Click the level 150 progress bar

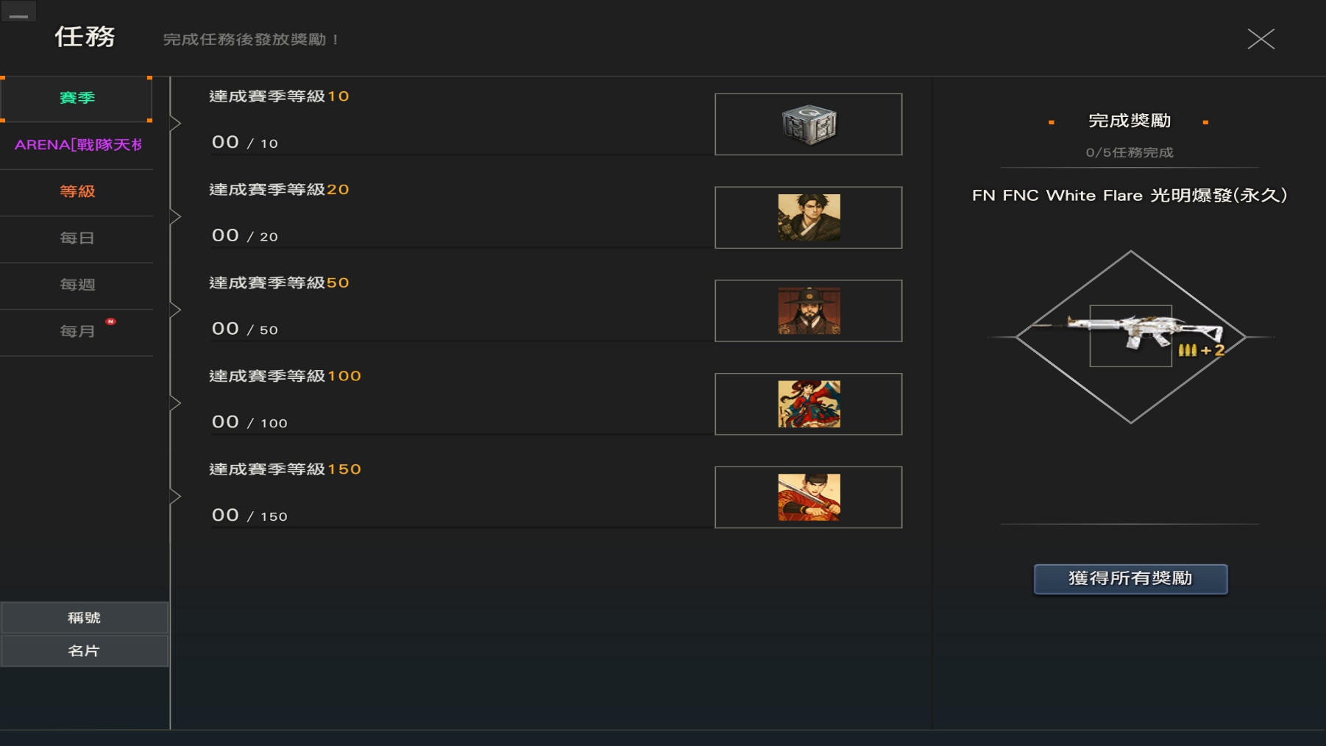(x=461, y=527)
